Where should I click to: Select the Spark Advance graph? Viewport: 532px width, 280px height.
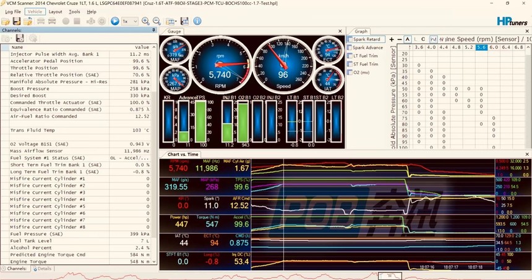point(365,47)
